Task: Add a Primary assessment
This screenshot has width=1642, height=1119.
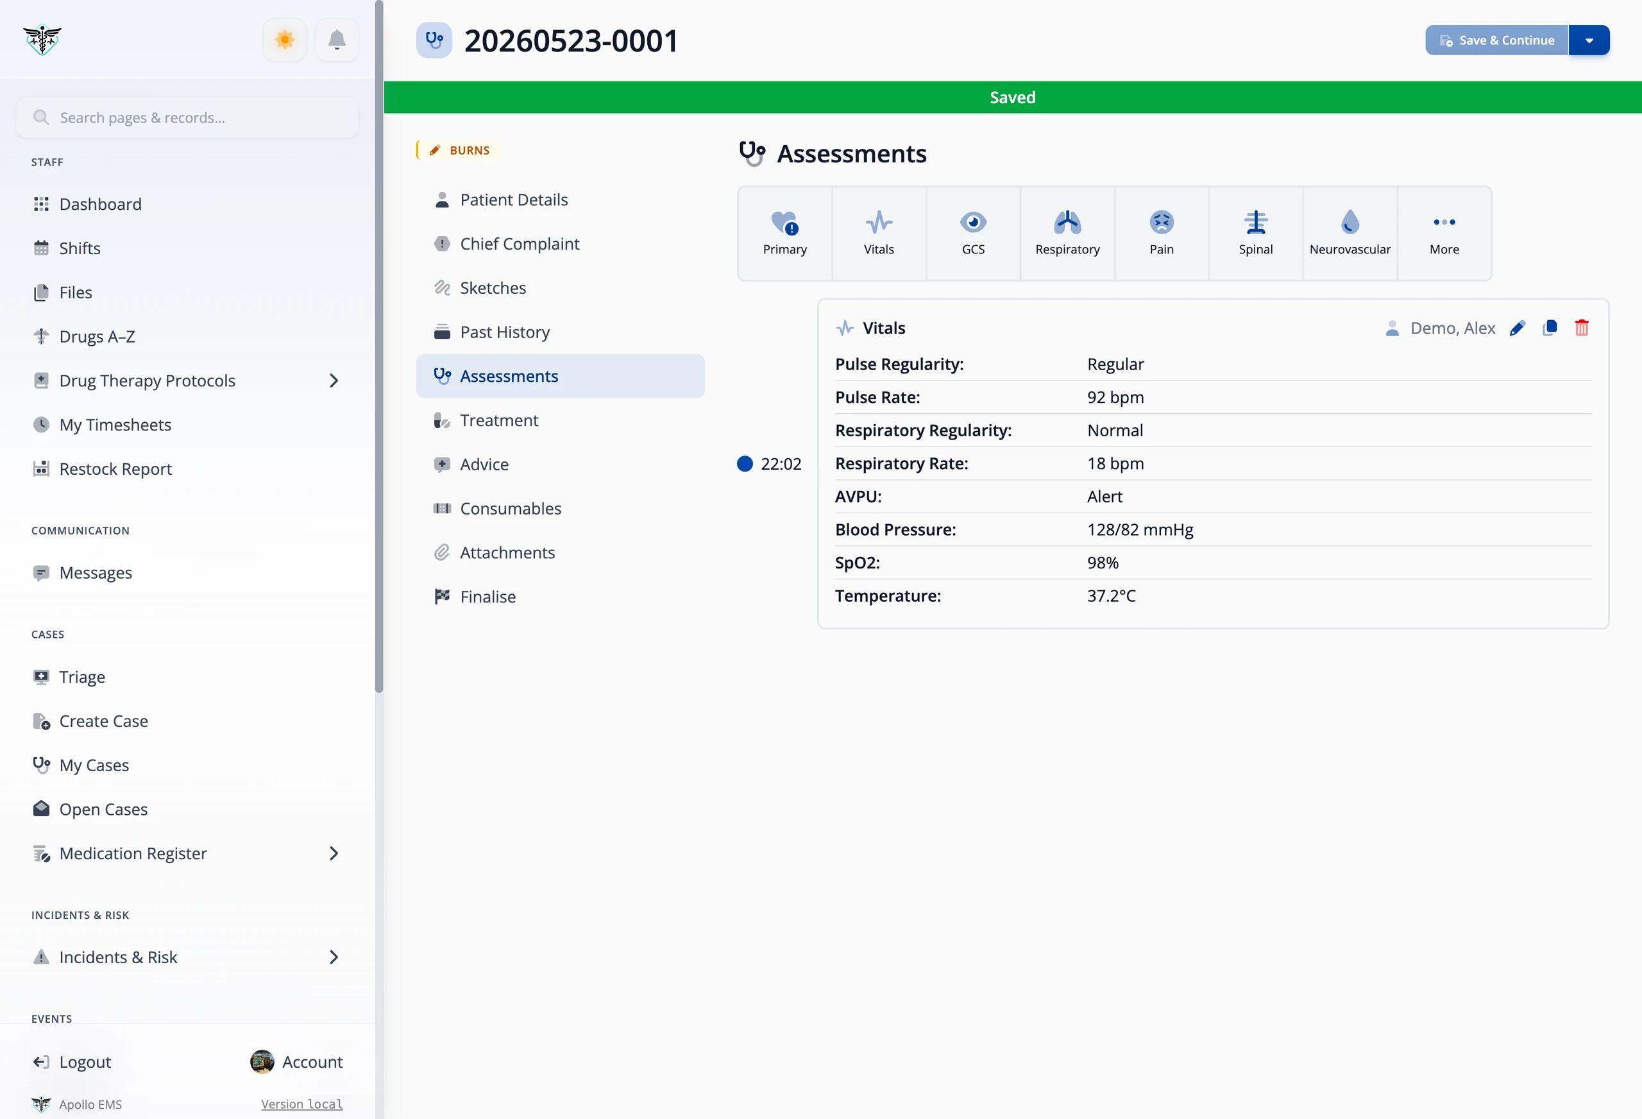Action: click(785, 234)
